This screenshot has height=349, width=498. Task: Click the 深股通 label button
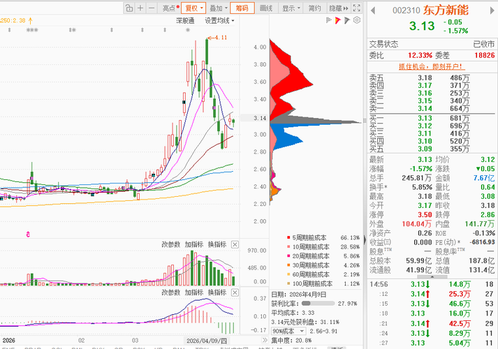(185, 21)
